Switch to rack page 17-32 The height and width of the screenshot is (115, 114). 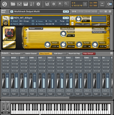tap(81, 11)
